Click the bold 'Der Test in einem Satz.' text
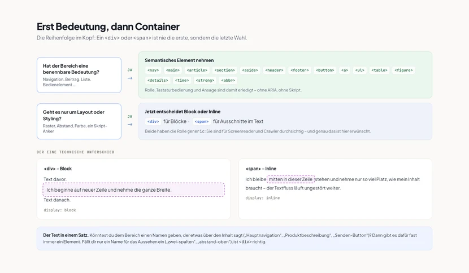This screenshot has width=469, height=273. [66, 235]
